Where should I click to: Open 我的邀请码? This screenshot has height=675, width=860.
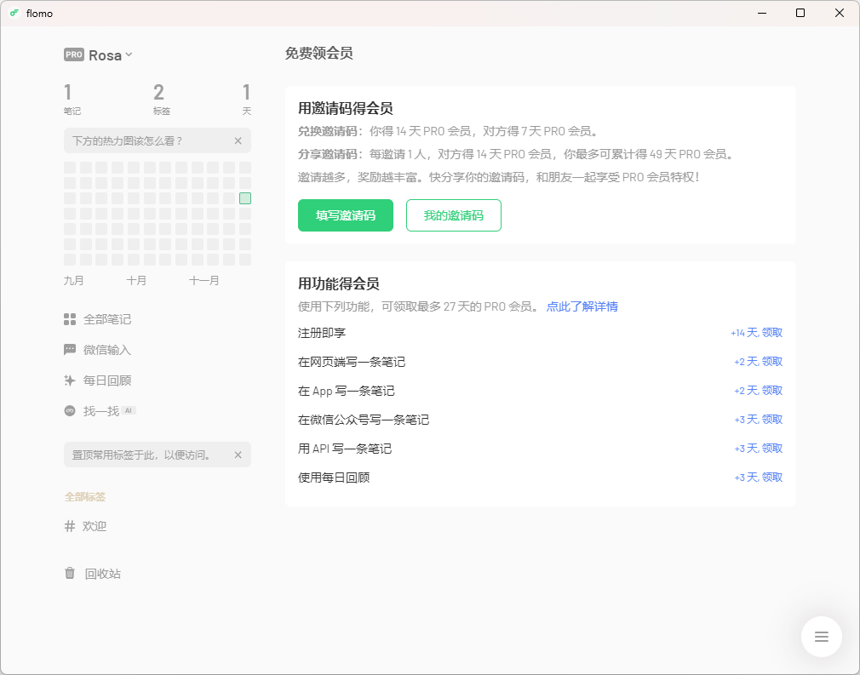(453, 215)
